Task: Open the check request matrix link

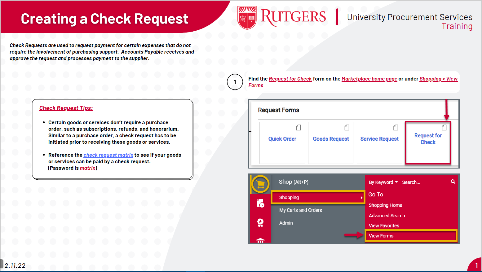Action: (108, 155)
